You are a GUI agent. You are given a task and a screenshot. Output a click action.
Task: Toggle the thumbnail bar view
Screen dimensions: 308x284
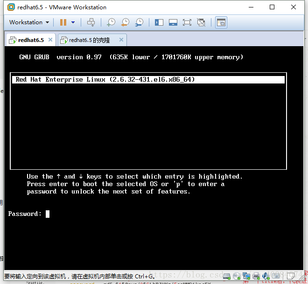point(173,22)
